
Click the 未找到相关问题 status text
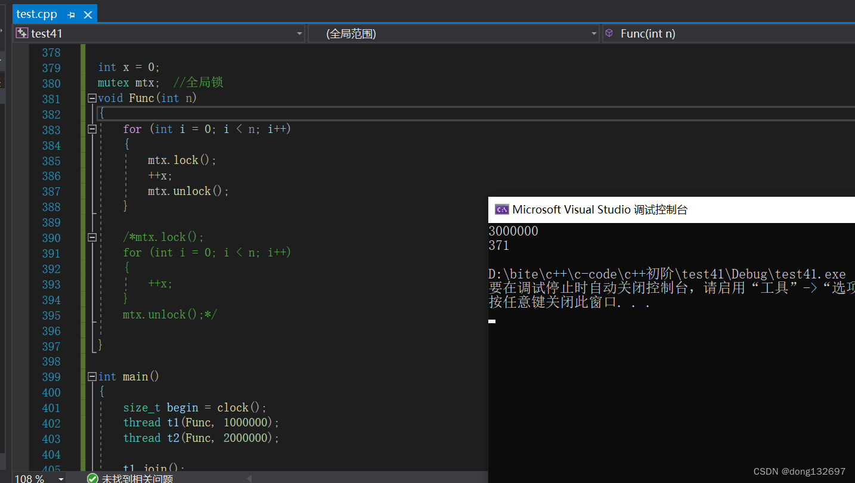pos(137,479)
